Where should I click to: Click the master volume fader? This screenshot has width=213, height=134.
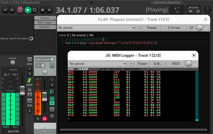pos(23,91)
